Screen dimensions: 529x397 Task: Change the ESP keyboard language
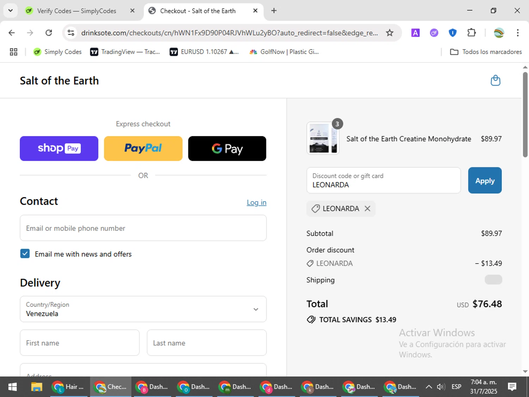click(456, 387)
